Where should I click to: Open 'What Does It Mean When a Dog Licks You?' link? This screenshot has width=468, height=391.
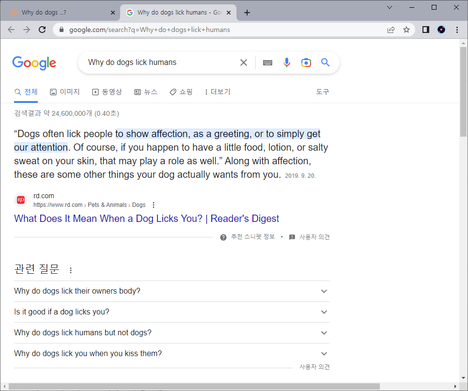[x=146, y=219]
